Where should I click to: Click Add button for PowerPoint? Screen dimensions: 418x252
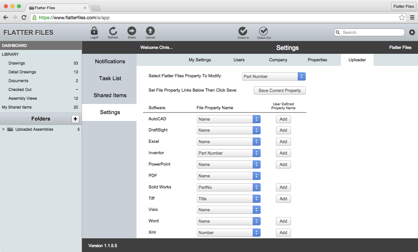click(x=283, y=165)
